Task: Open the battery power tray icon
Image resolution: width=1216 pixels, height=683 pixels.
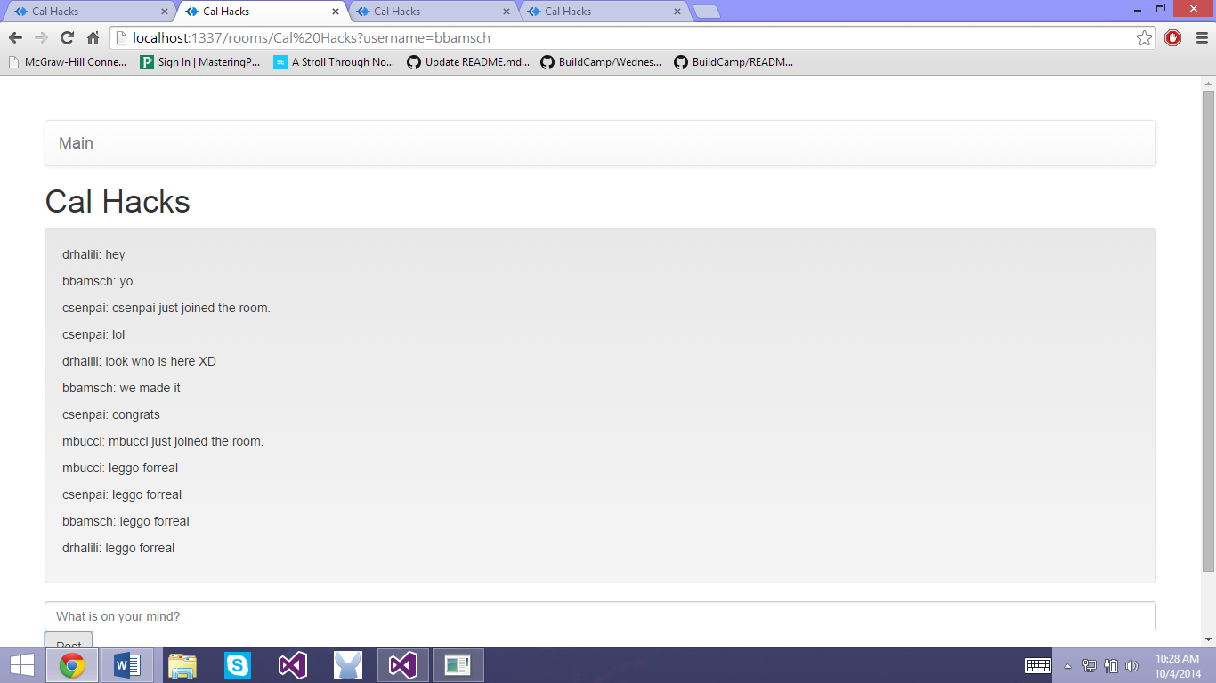Action: 1111,665
